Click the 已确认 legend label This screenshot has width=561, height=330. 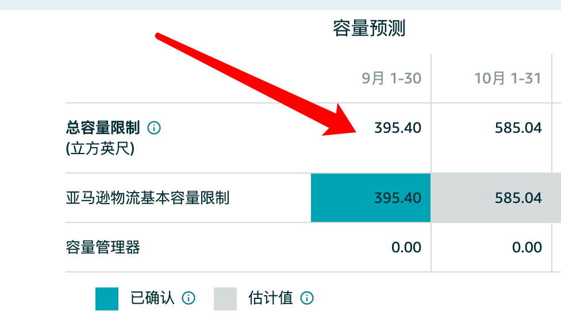[152, 298]
